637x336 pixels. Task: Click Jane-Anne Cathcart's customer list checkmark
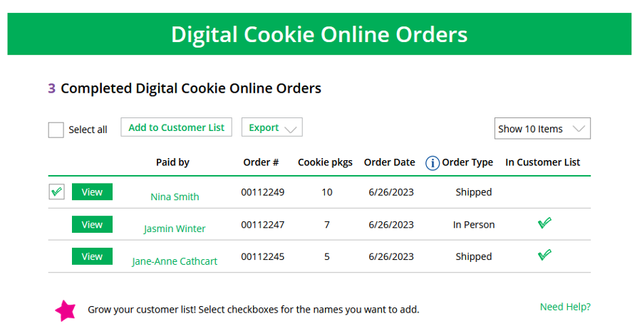pos(544,255)
